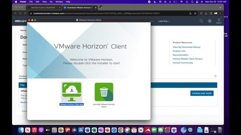241x135 pixels.
Task: Open the Chrome downloads icon
Action: click(206, 13)
